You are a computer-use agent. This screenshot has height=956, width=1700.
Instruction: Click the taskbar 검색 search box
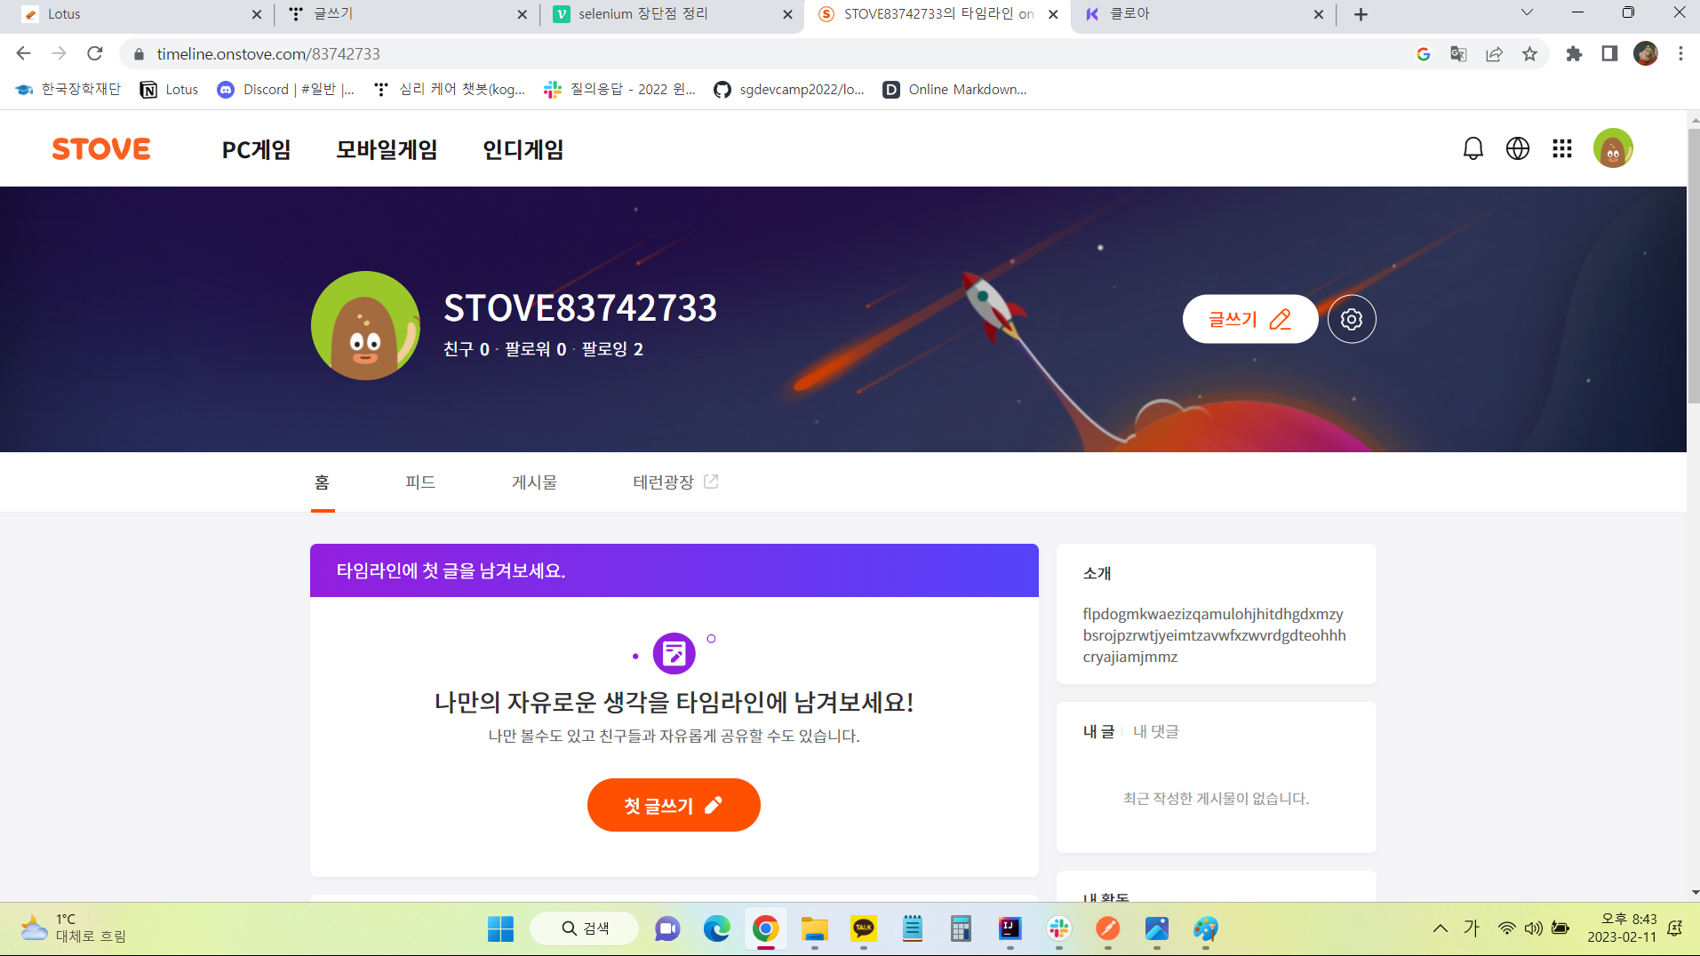tap(585, 928)
